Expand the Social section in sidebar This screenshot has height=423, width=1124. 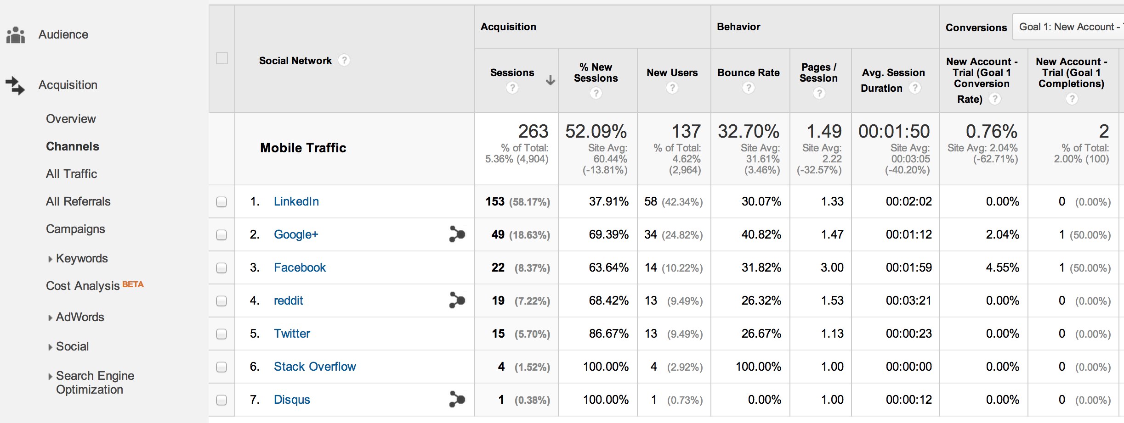coord(72,347)
